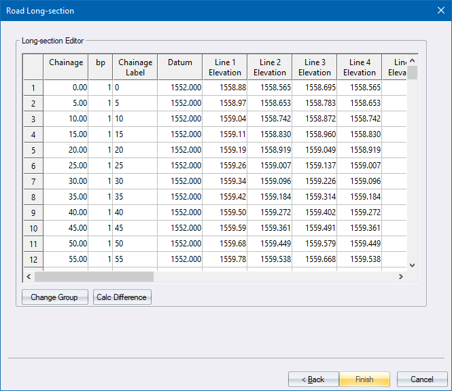Click the Line 3 Elevation column header
The width and height of the screenshot is (452, 391).
315,67
